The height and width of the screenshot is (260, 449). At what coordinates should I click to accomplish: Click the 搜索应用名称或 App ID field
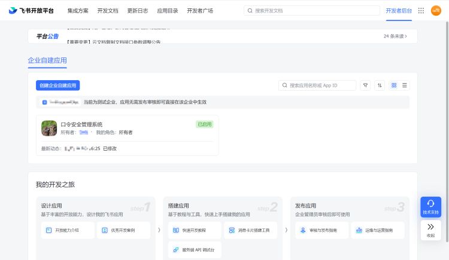pos(318,85)
